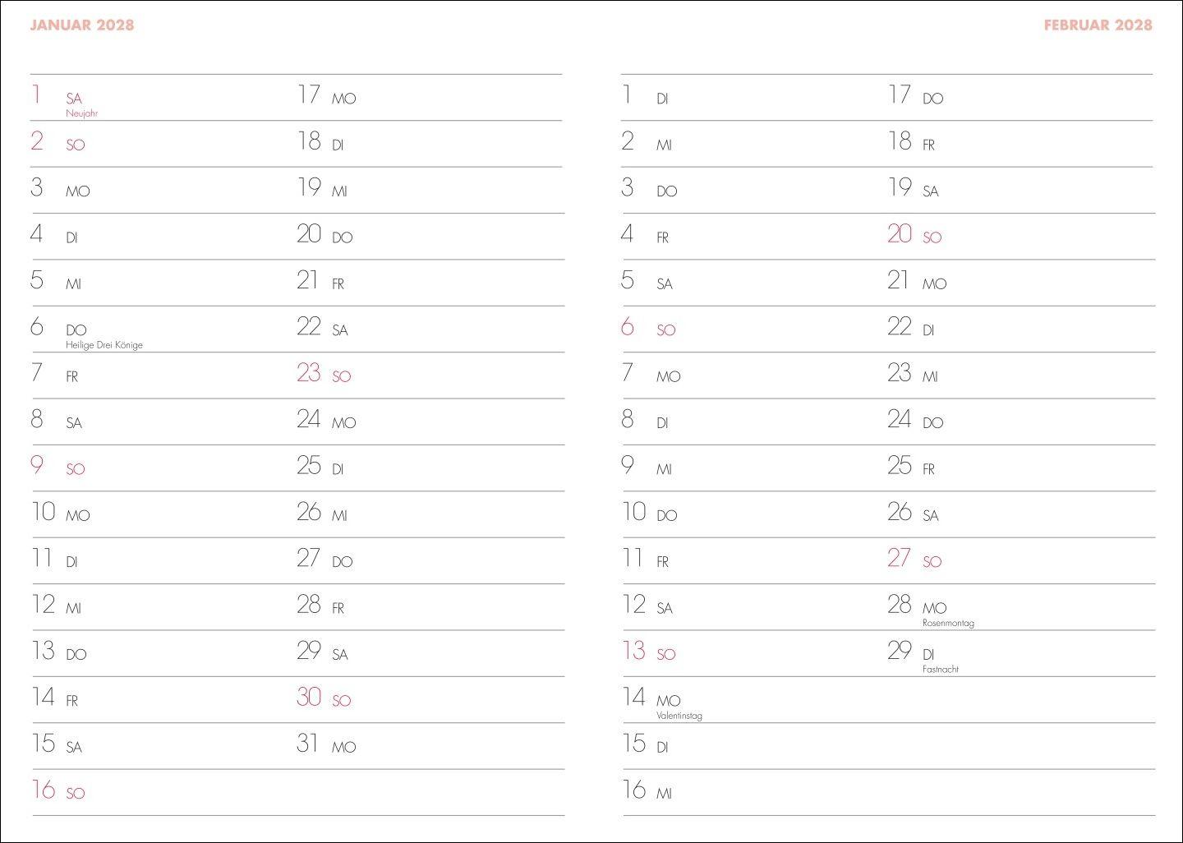Click the Valentinstag label in February
The height and width of the screenshot is (843, 1183).
679,716
